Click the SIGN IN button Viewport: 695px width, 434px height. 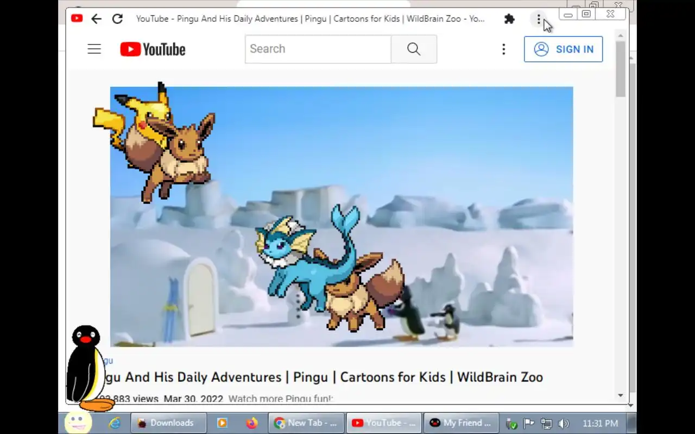563,49
